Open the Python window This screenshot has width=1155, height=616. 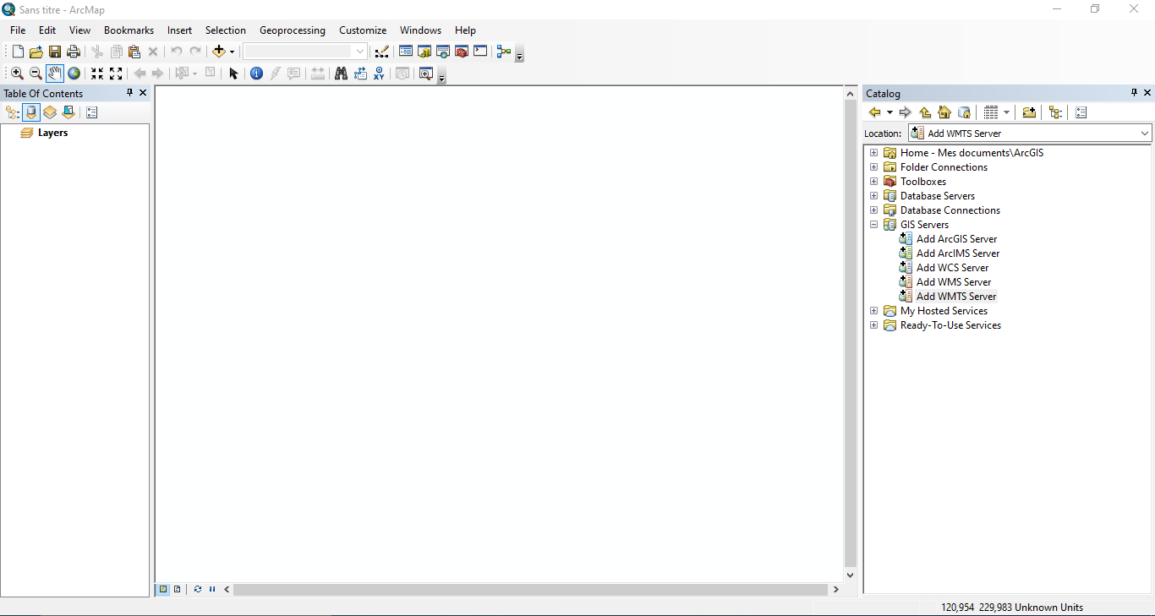[480, 52]
